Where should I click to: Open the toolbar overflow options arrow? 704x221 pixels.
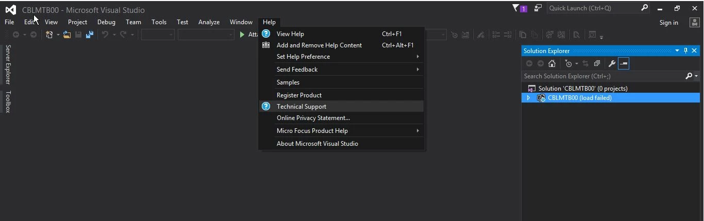(x=601, y=37)
